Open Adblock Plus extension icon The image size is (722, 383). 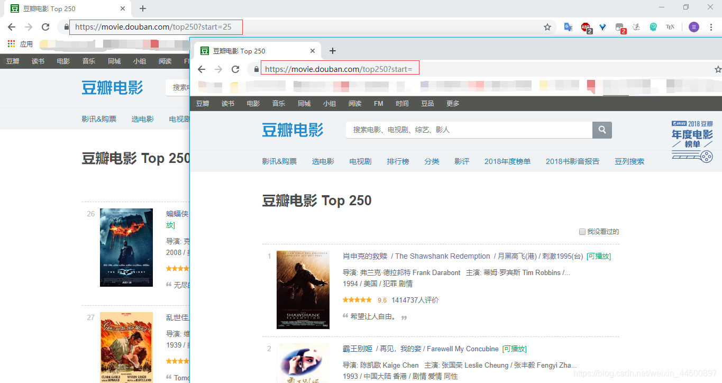point(586,27)
